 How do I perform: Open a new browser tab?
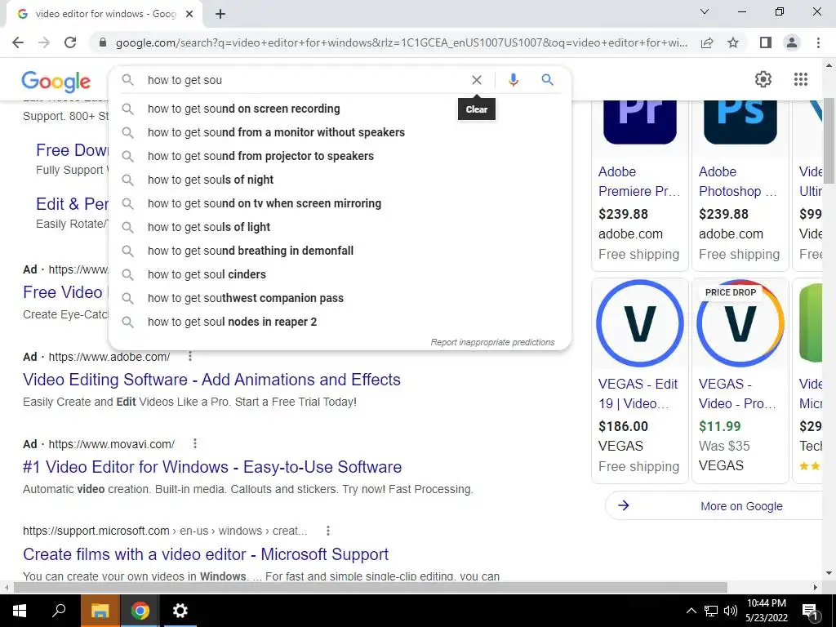coord(220,15)
